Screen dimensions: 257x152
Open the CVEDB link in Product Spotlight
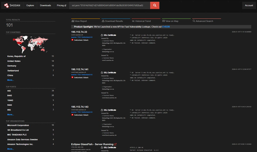click(166, 27)
